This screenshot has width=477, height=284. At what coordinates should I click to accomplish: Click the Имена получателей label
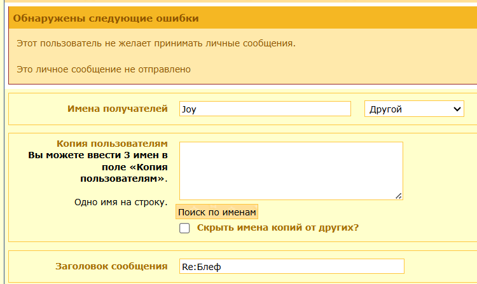click(117, 109)
